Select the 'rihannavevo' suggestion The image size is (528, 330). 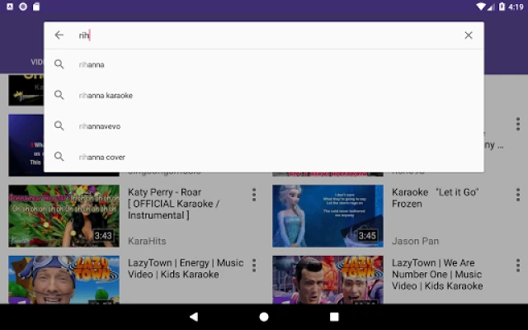click(101, 126)
